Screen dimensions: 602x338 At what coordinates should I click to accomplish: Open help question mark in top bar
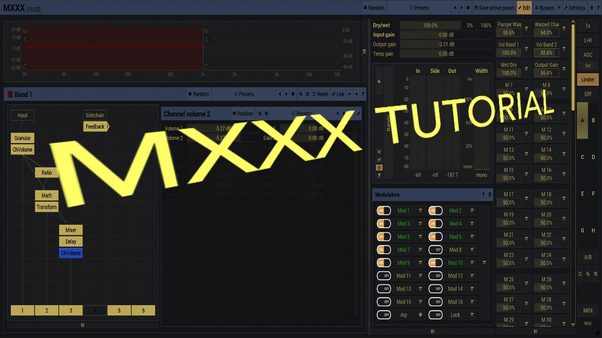598,8
